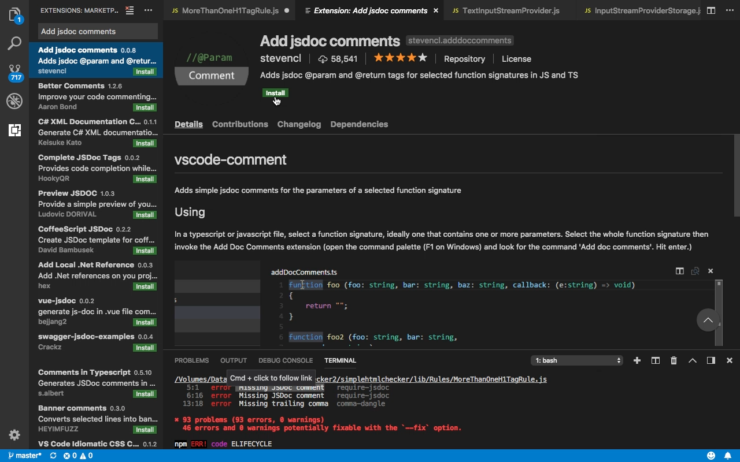Open the License link
The image size is (740, 462).
point(516,59)
